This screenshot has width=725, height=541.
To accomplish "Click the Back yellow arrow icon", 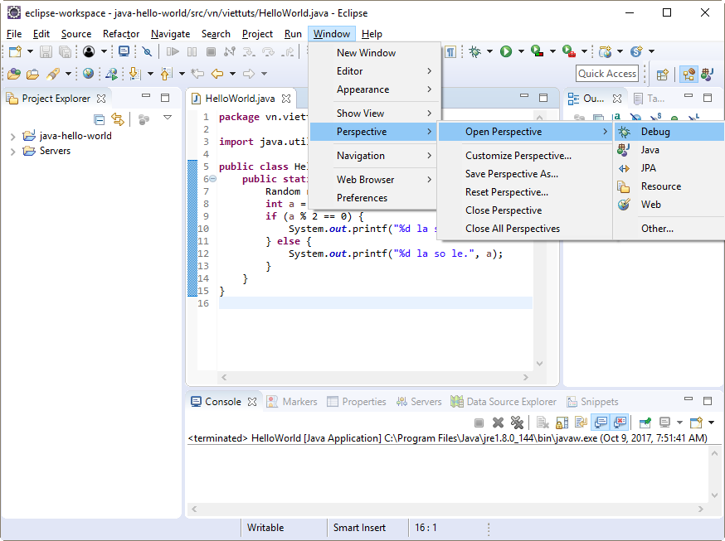I will 217,74.
